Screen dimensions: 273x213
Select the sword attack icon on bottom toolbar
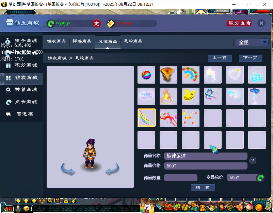(x=158, y=208)
